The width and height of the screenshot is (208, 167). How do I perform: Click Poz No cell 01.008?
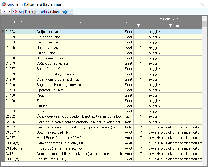pyautogui.click(x=20, y=32)
